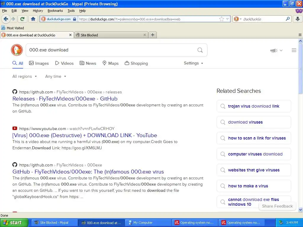Search related: how to make a virus
This screenshot has height=227, width=303.
coord(254,186)
